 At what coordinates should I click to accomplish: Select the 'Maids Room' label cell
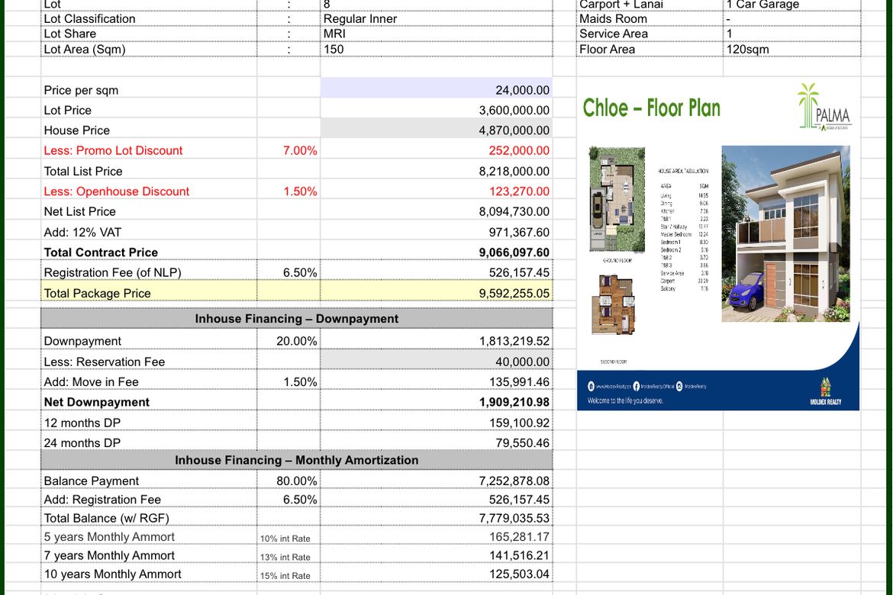650,19
